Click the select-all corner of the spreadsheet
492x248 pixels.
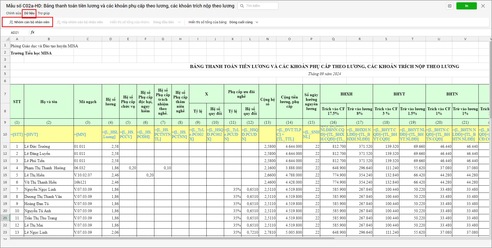[5, 39]
